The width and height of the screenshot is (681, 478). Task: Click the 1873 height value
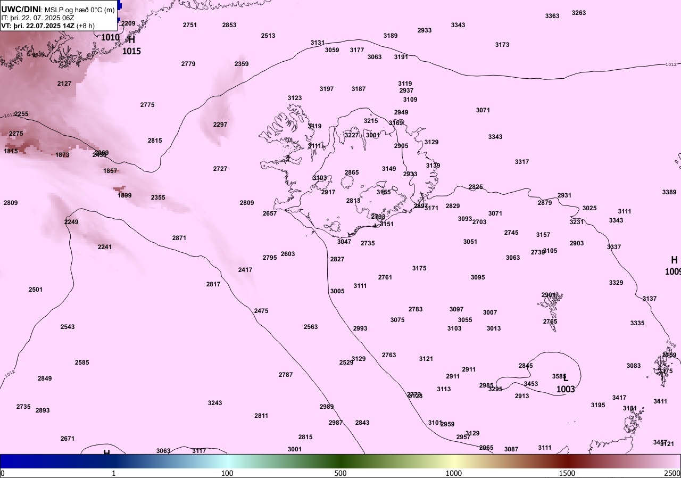(x=62, y=155)
